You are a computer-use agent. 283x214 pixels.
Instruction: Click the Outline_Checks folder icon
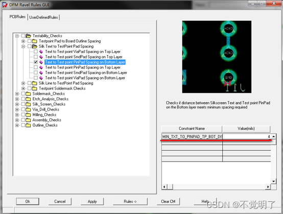pos(28,125)
